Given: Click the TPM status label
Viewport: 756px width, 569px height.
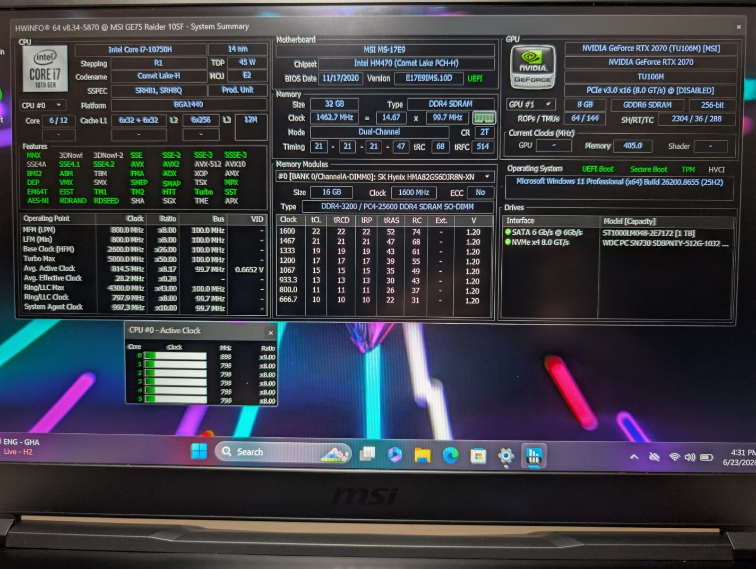Looking at the screenshot, I should (688, 169).
